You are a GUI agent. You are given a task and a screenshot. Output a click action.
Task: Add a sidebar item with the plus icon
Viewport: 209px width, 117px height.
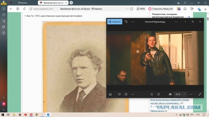pos(4,97)
